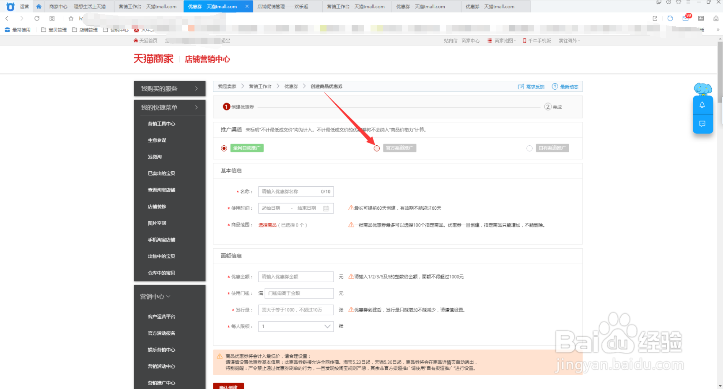The width and height of the screenshot is (723, 389).
Task: Open the 宝贝管理 bookmark folder
Action: pyautogui.click(x=54, y=30)
